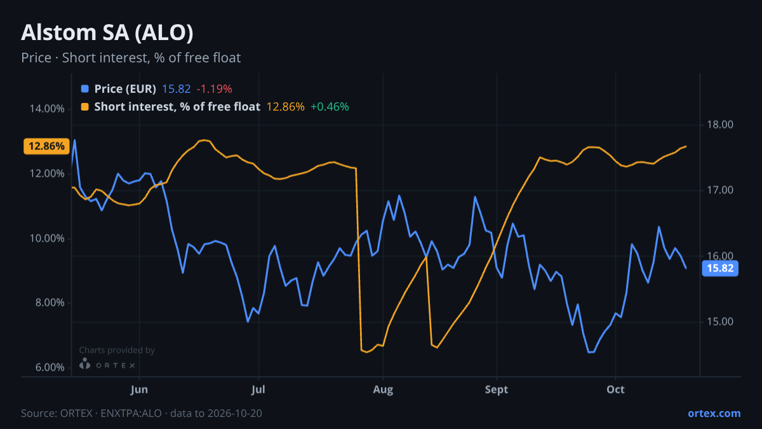Click the 12.00% left axis label
The height and width of the screenshot is (429, 762).
[47, 174]
